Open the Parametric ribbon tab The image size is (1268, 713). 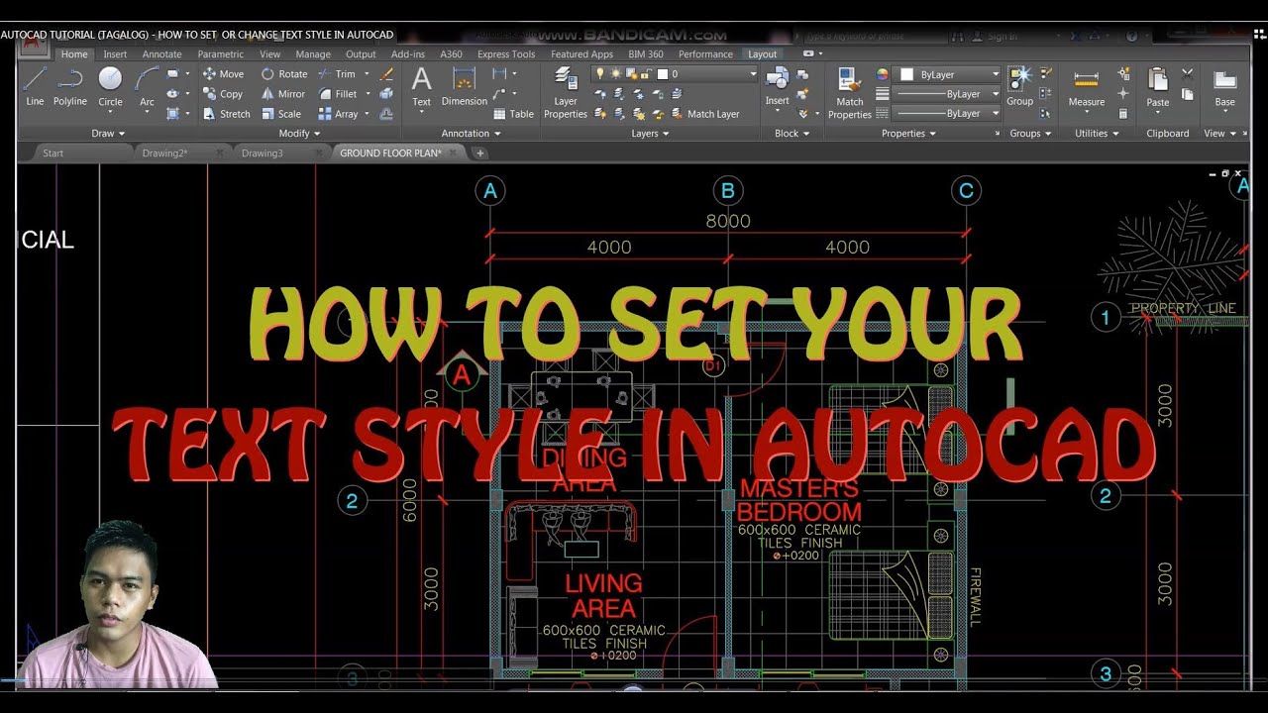(220, 54)
